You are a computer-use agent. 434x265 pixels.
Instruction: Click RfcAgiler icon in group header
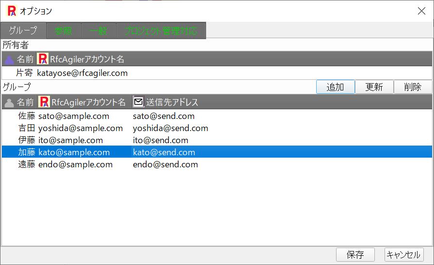point(44,102)
